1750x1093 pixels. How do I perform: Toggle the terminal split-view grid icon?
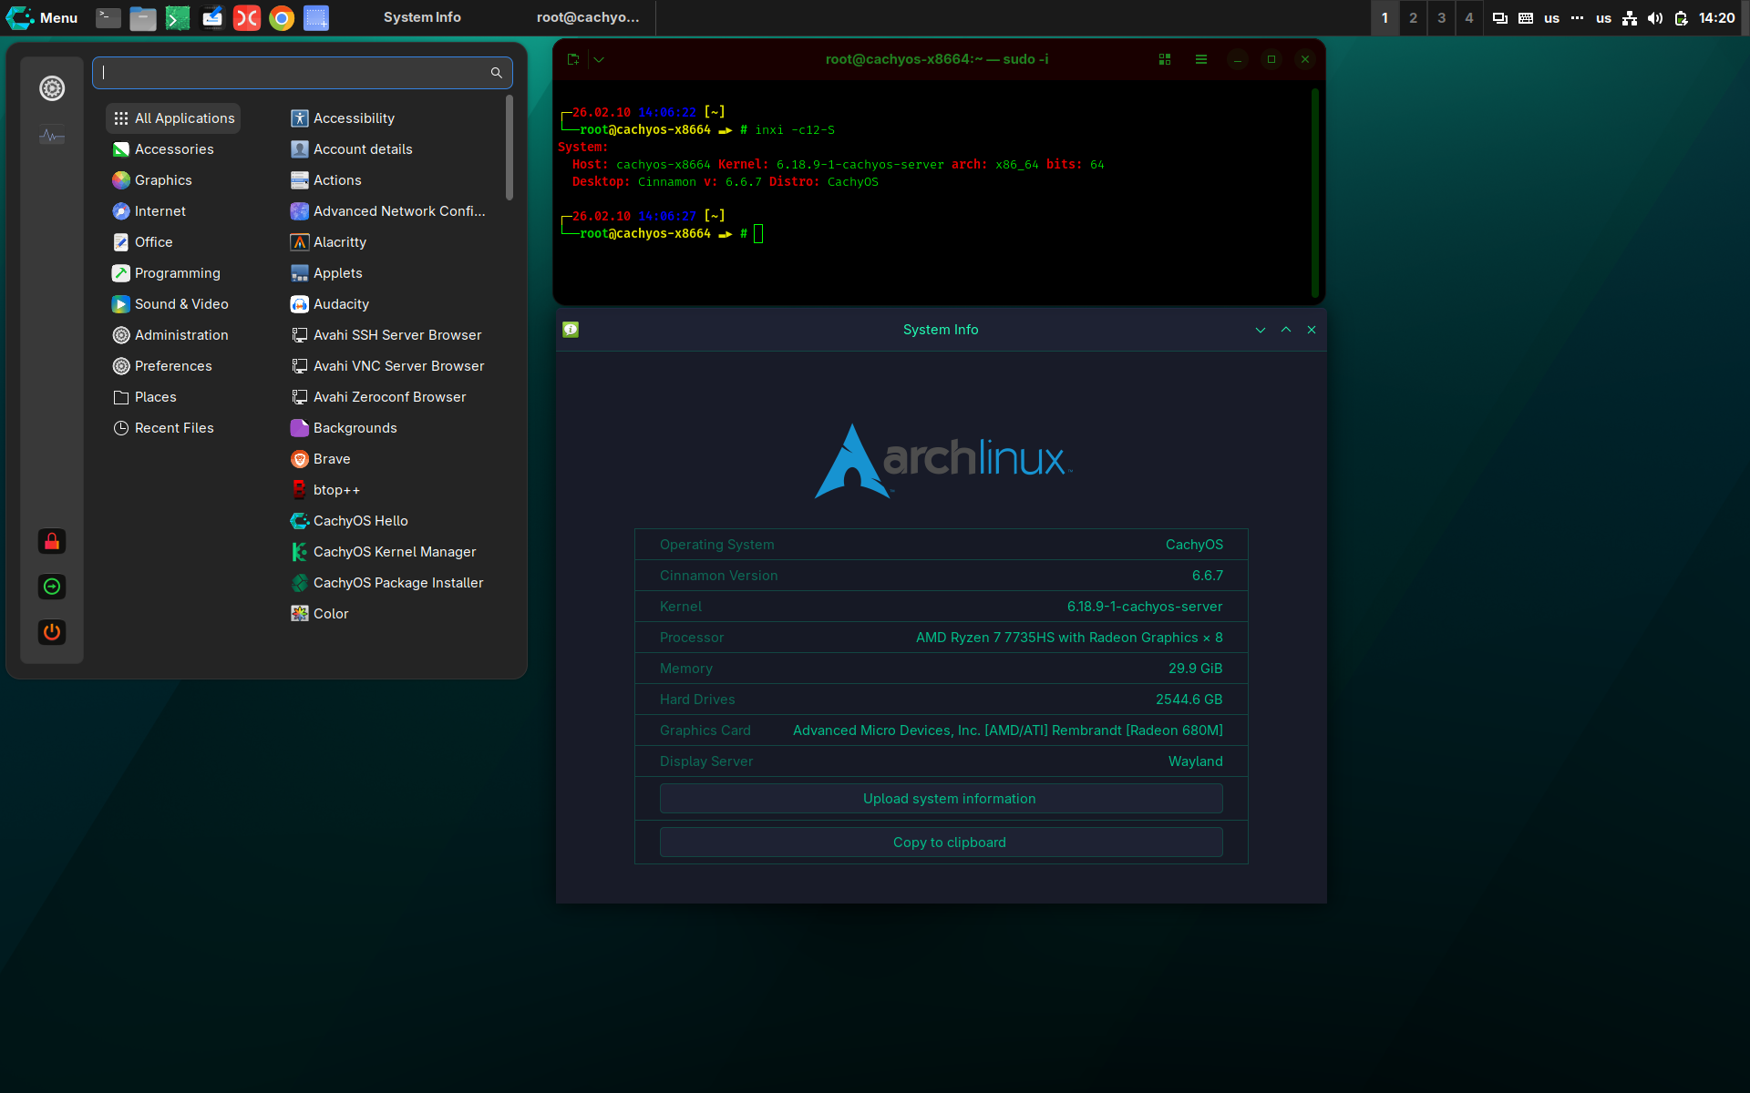[x=1165, y=59]
